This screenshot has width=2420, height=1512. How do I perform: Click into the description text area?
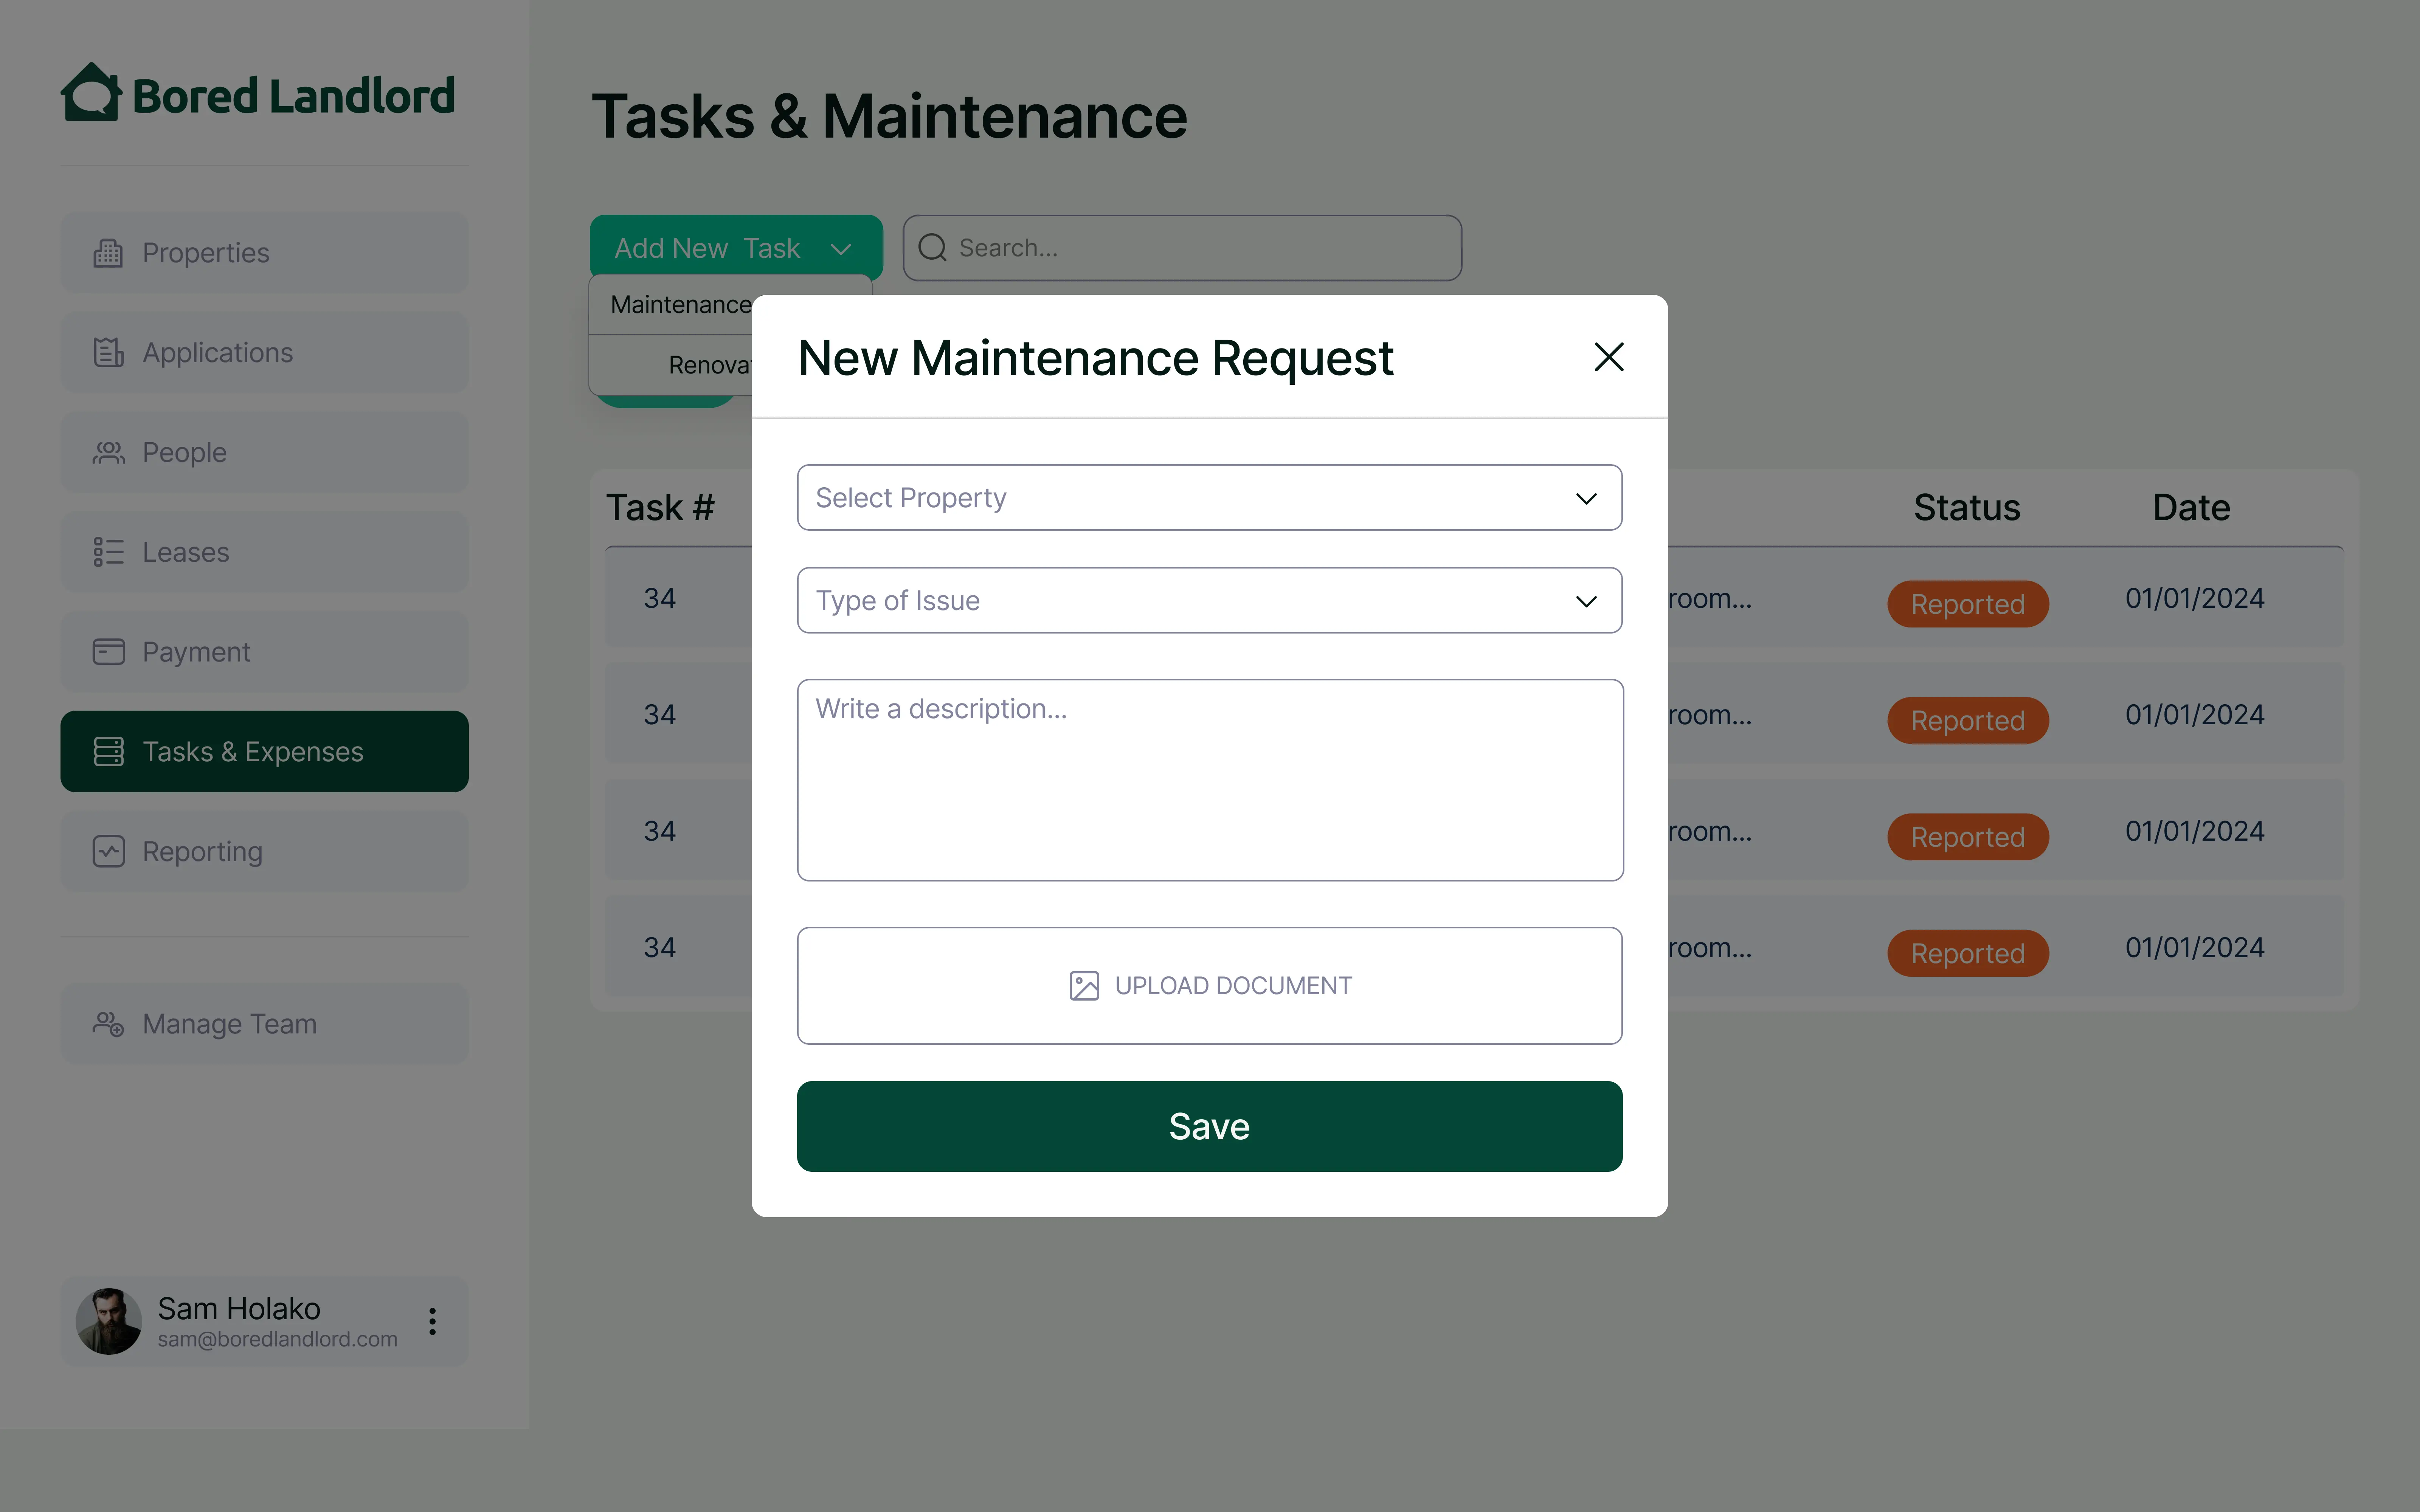tap(1210, 780)
